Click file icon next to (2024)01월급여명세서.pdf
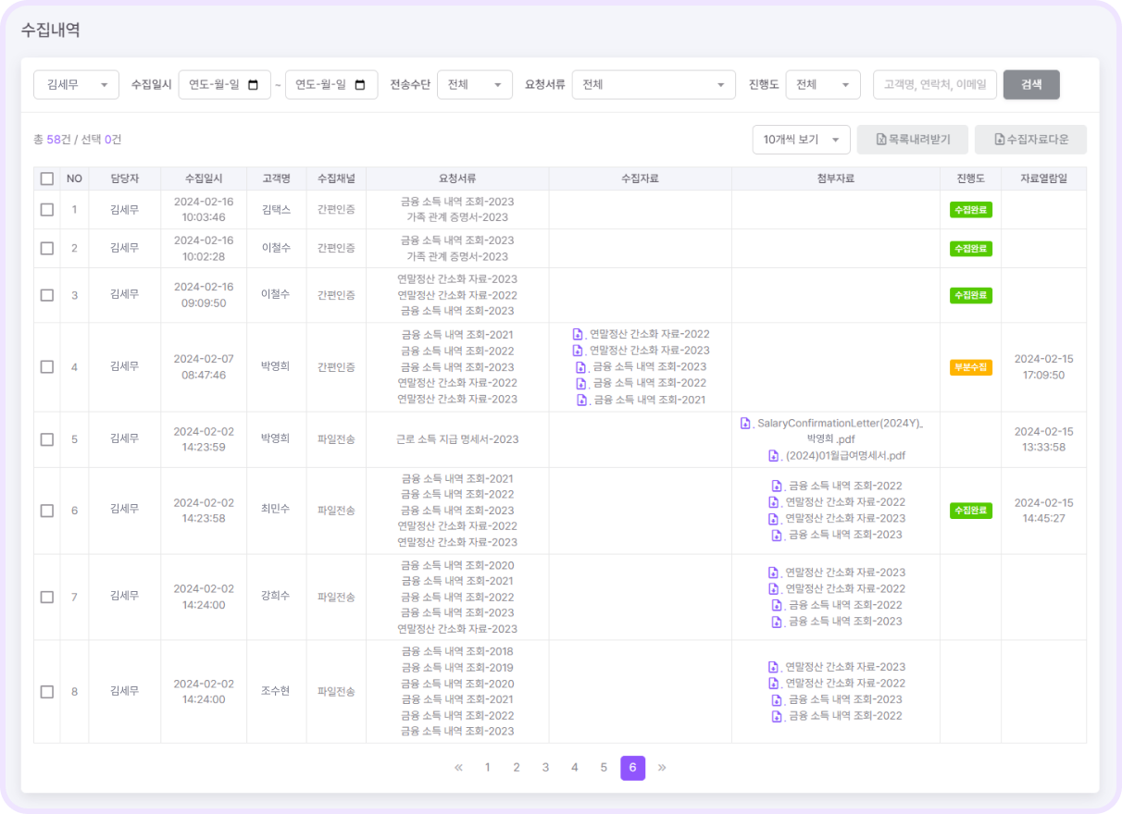 coord(774,455)
